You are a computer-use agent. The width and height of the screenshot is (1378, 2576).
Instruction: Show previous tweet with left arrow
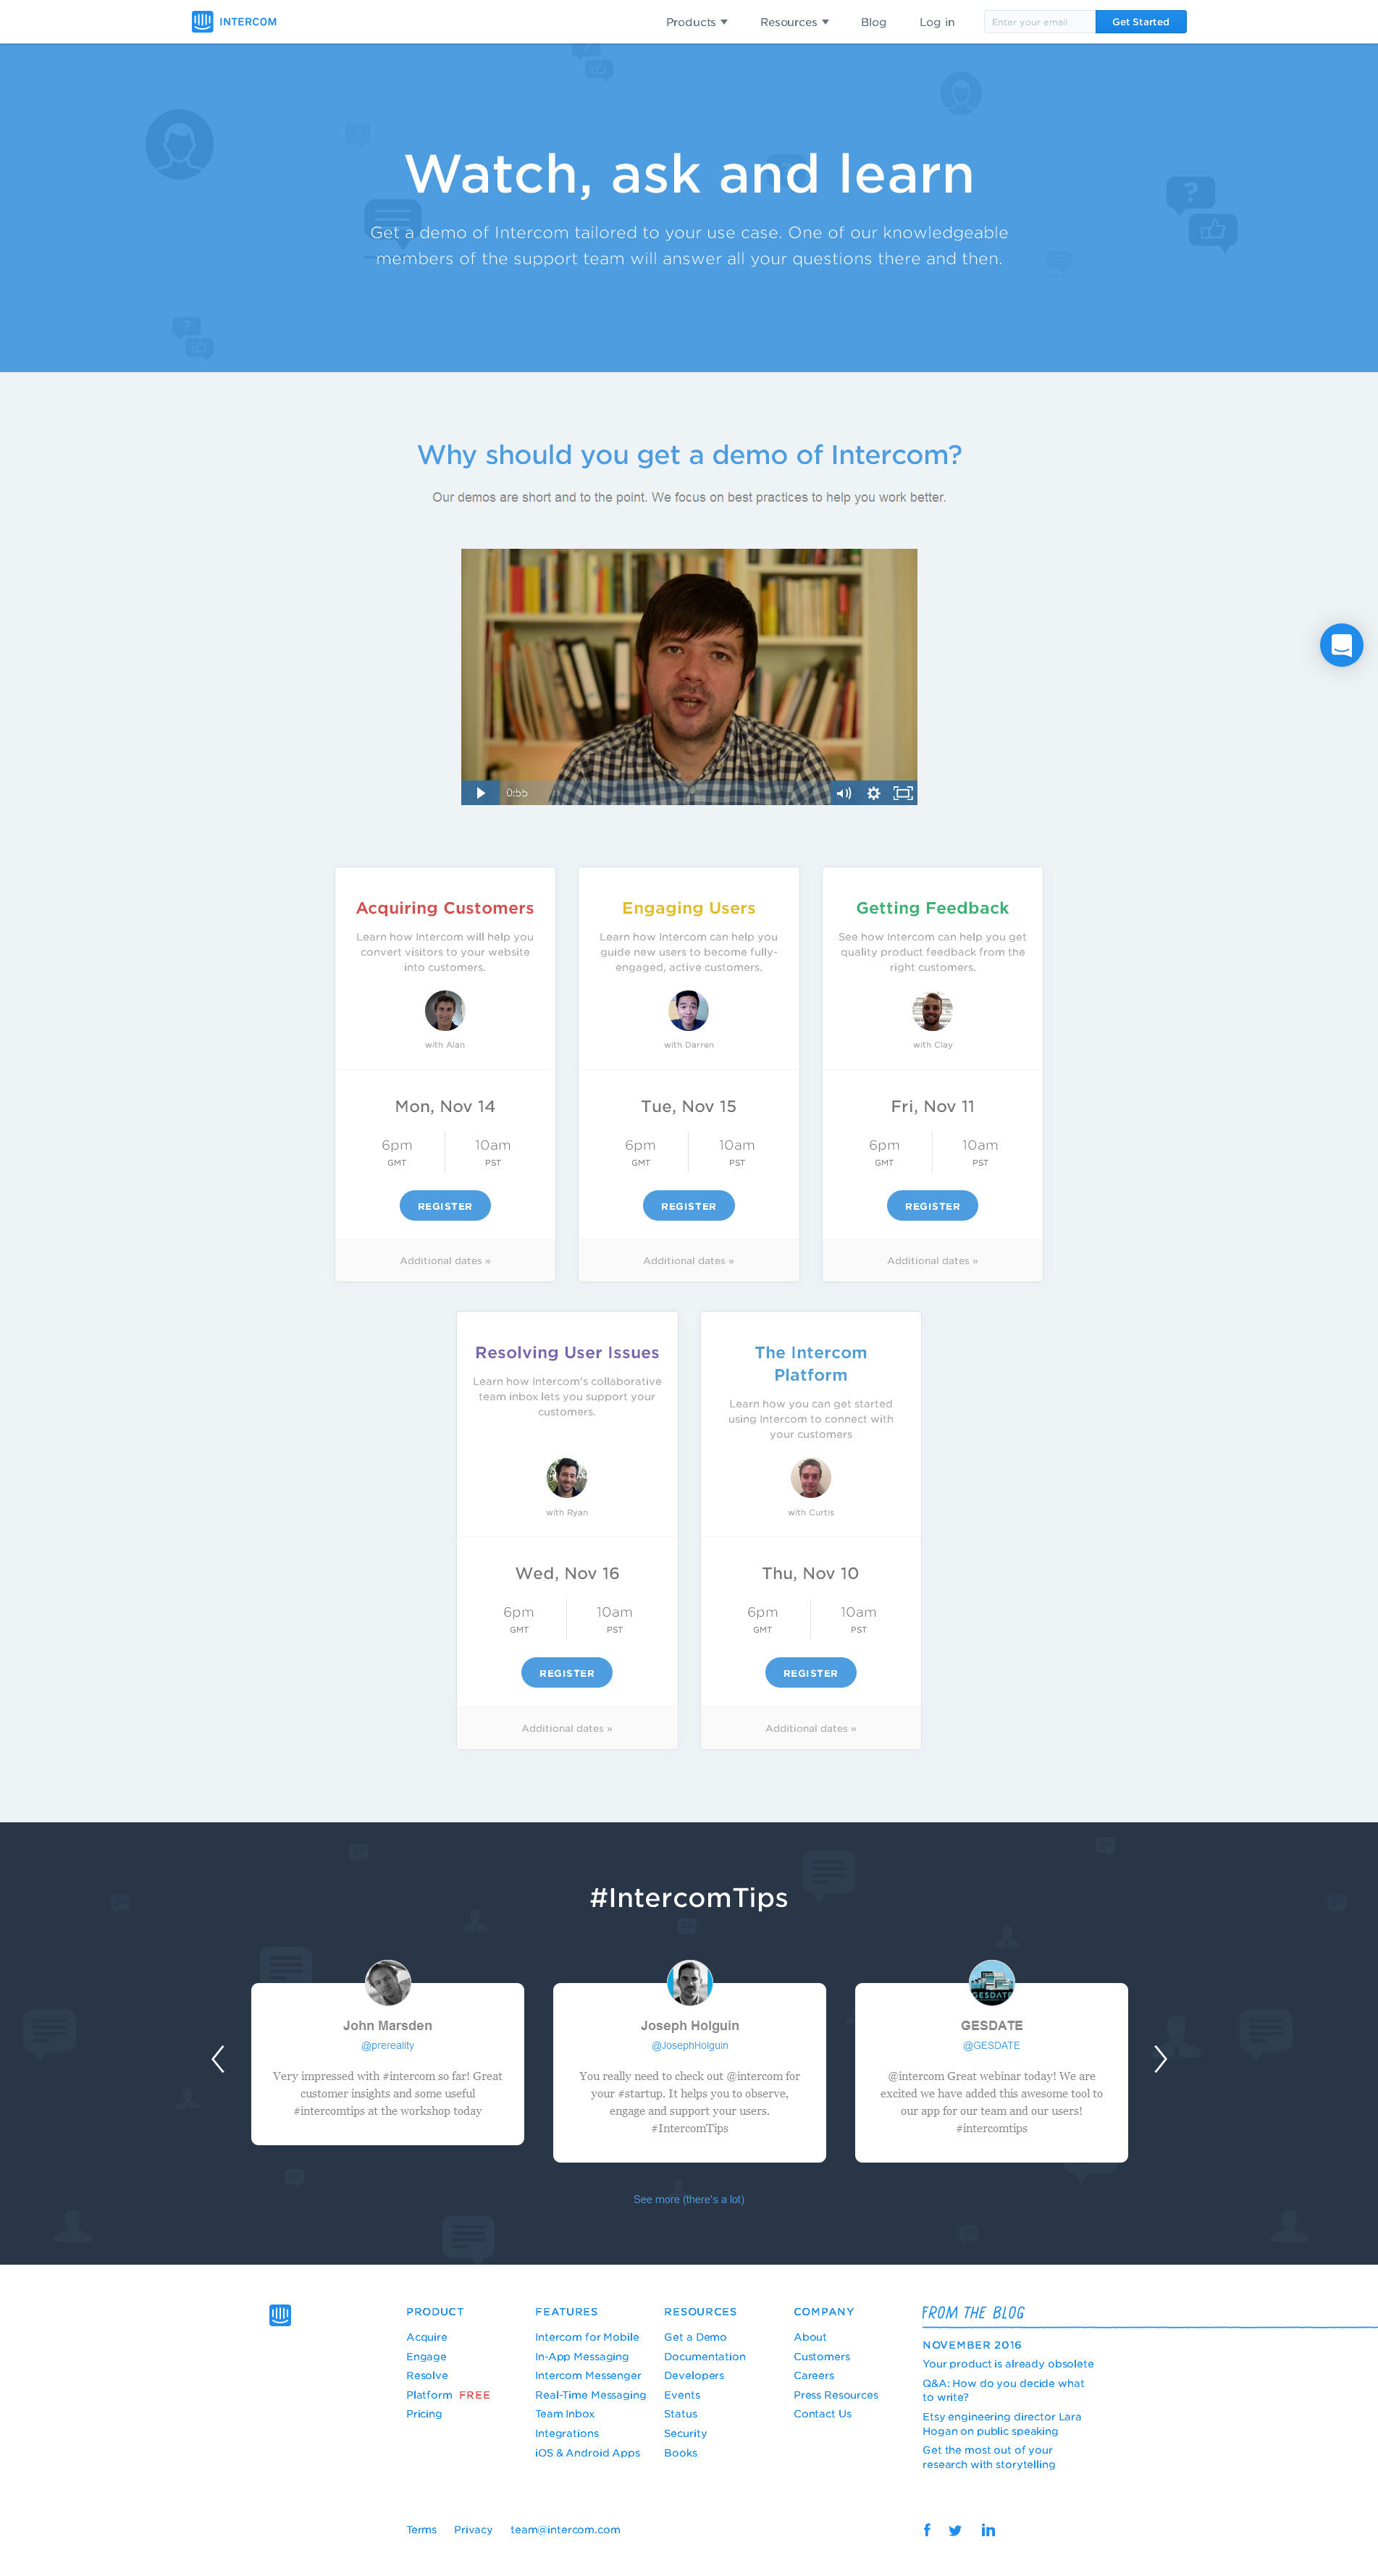(x=218, y=2058)
